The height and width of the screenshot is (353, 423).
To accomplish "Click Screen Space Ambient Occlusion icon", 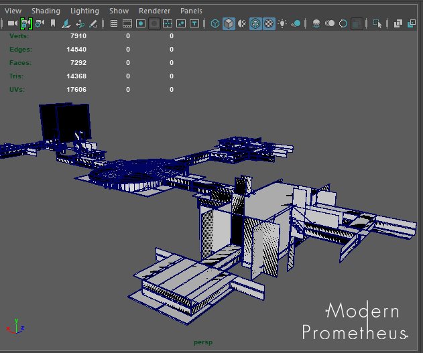I will [x=316, y=23].
